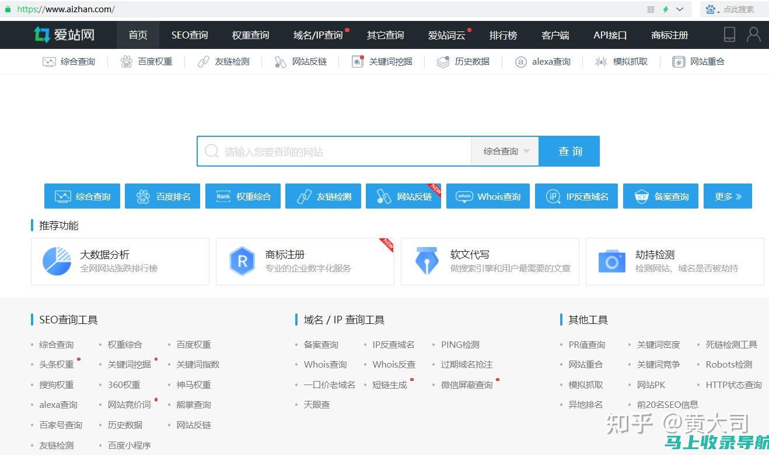Viewport: 769px width, 455px height.
Task: Open PR值查询 link
Action: pos(587,345)
